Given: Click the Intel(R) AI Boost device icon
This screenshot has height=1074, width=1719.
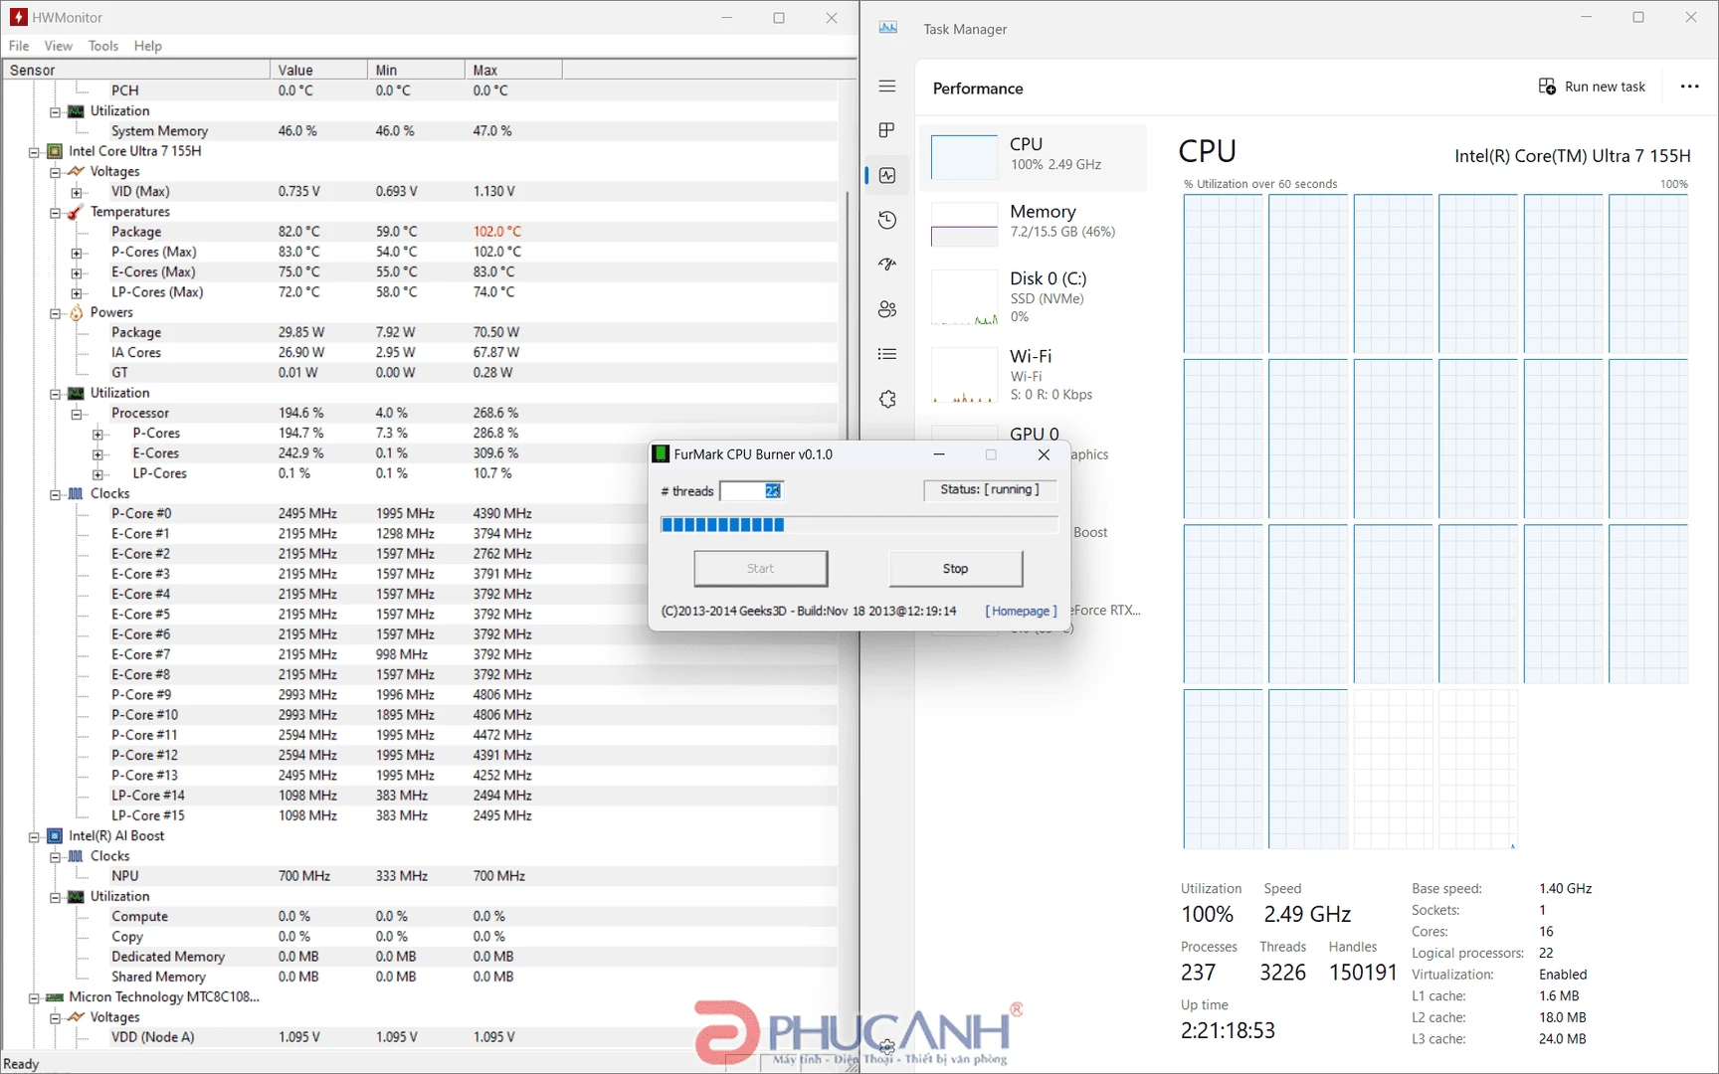Looking at the screenshot, I should coord(56,836).
